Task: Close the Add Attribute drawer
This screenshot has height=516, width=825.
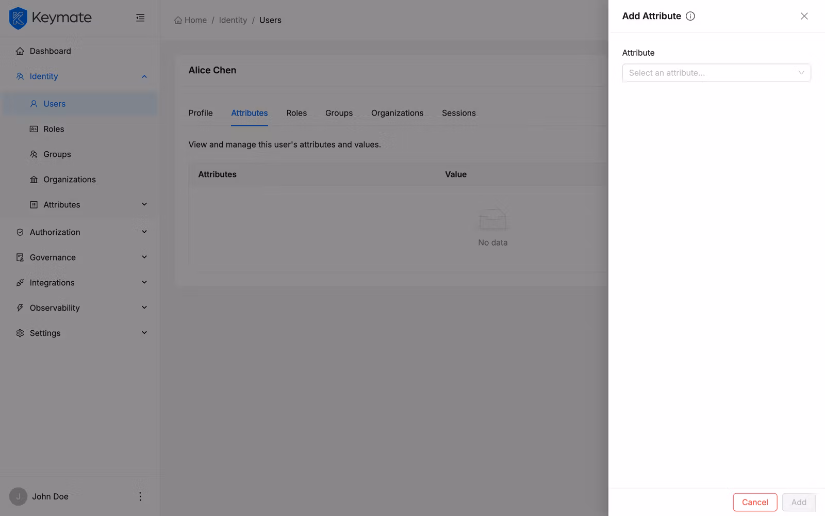Action: [x=804, y=15]
